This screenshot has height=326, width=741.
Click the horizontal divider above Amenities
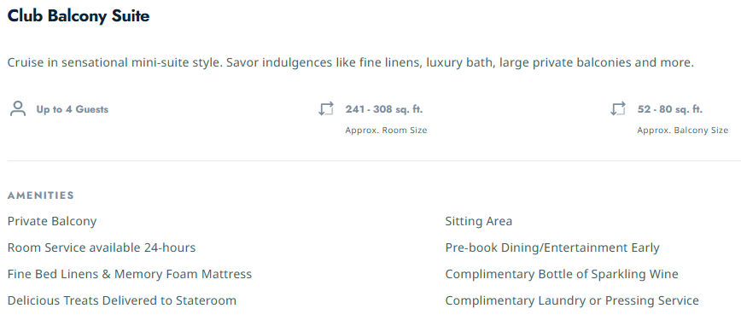pyautogui.click(x=374, y=161)
